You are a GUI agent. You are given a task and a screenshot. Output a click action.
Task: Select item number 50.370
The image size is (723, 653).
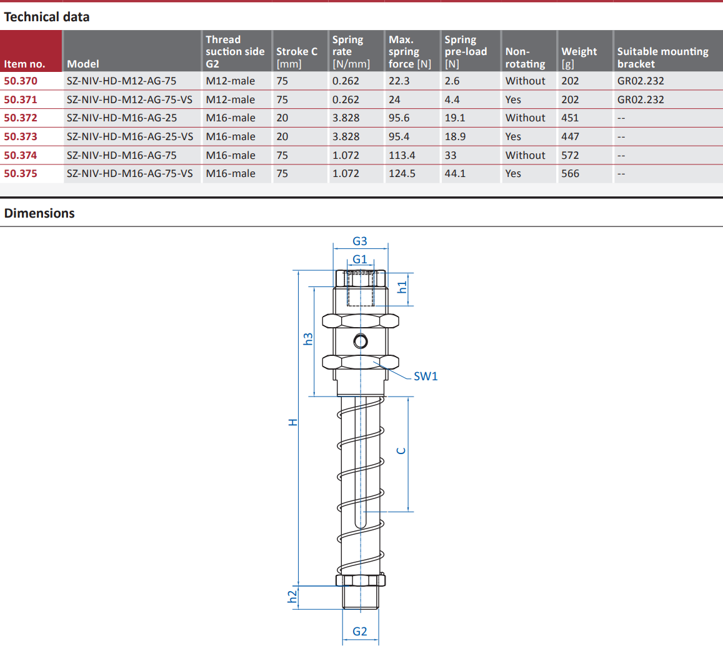coord(21,81)
